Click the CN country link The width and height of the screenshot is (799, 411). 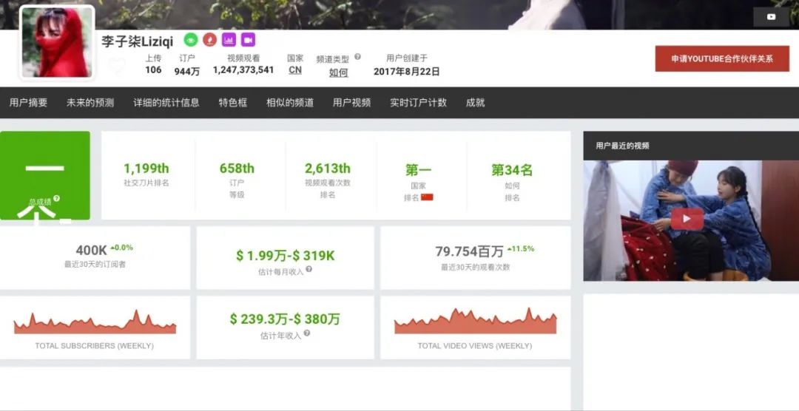(x=295, y=70)
